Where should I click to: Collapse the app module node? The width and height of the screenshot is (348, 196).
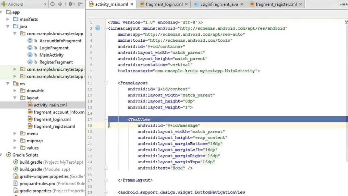(1, 12)
